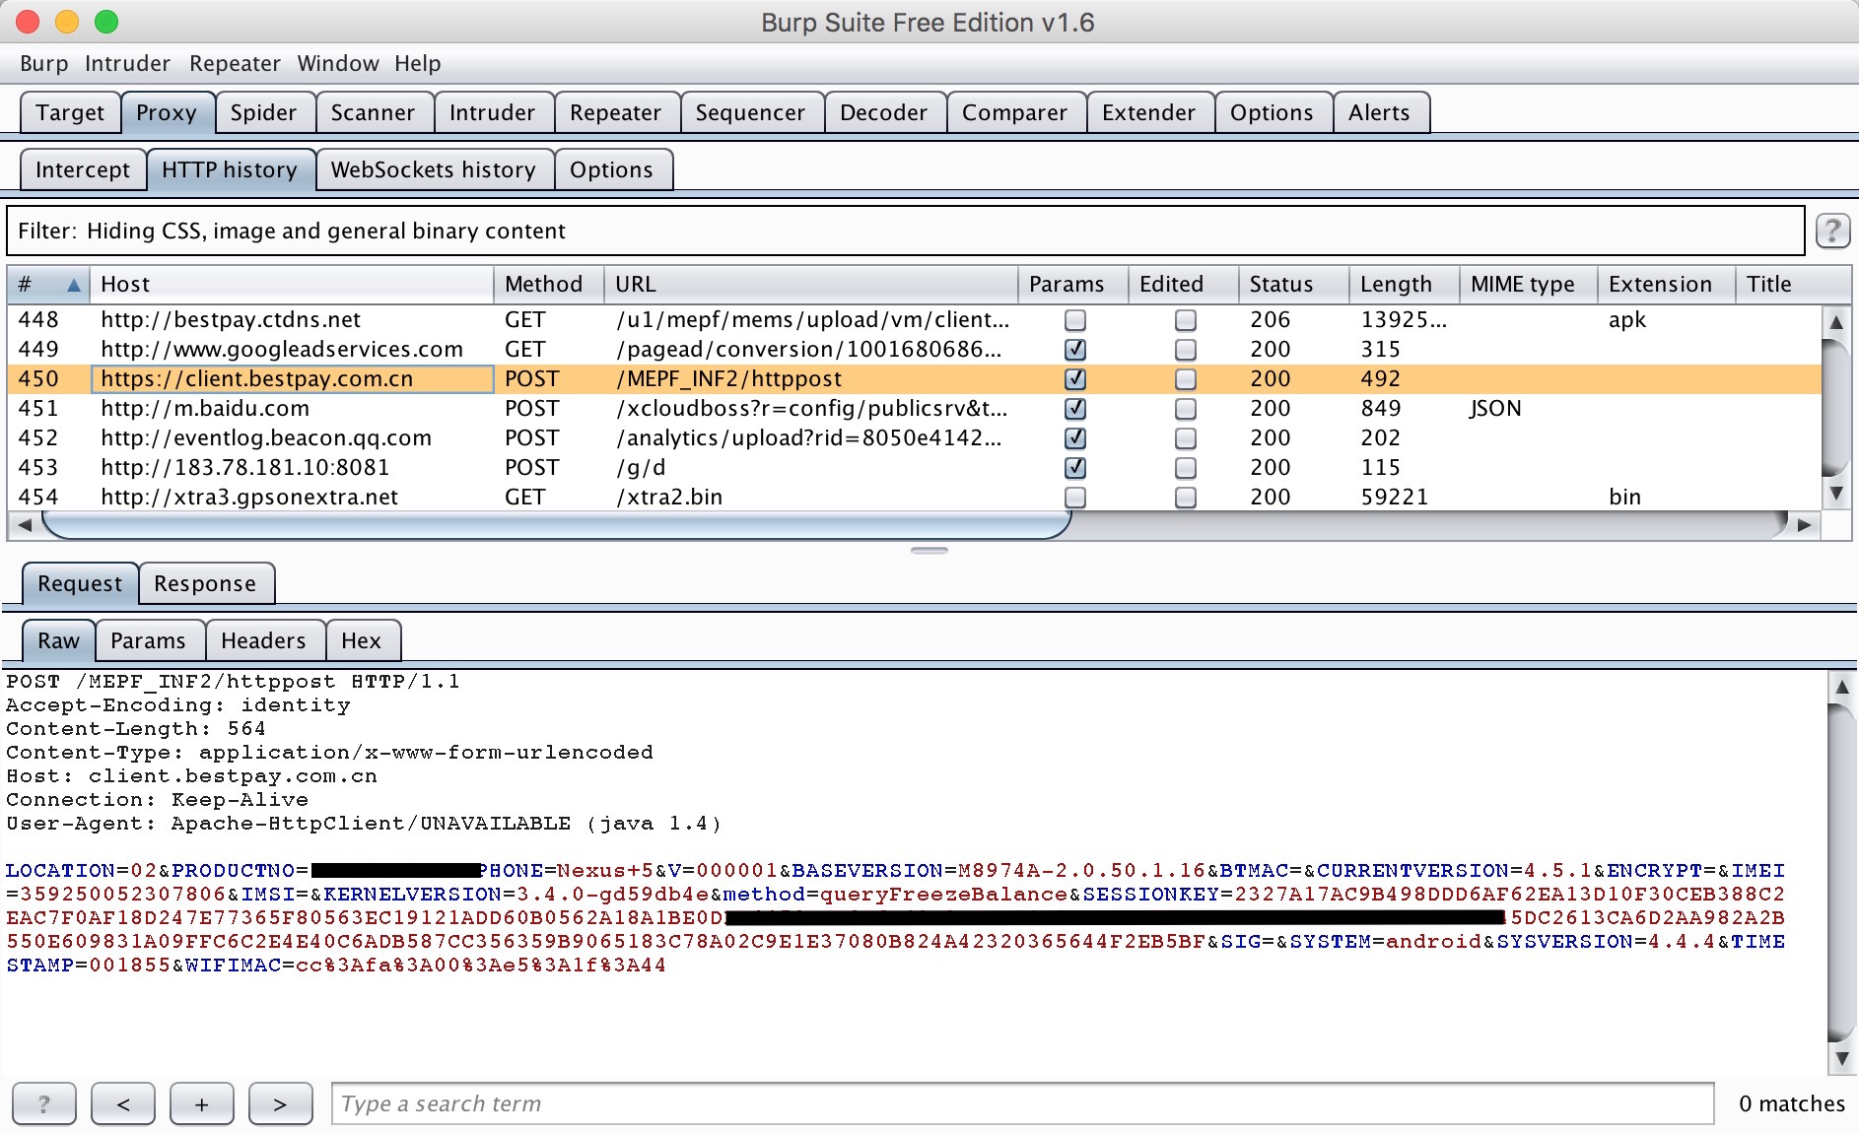1859x1133 pixels.
Task: Toggle Params checkbox for row 454
Action: point(1075,498)
